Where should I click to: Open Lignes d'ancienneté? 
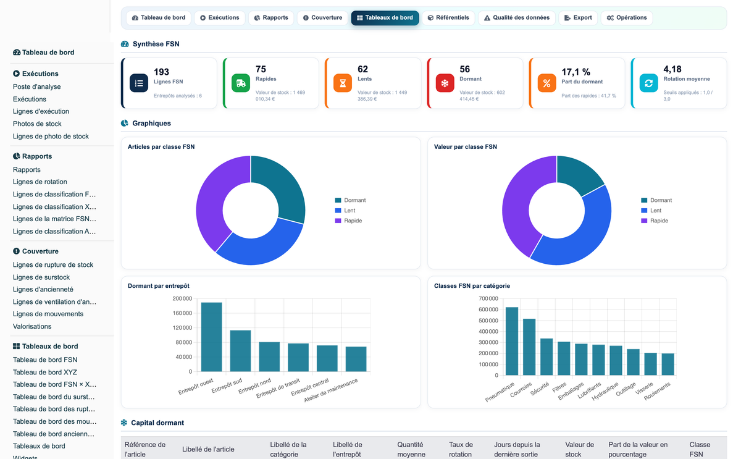[43, 290]
